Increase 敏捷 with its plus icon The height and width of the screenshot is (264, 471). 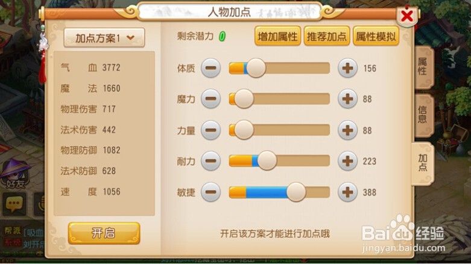[x=347, y=192]
